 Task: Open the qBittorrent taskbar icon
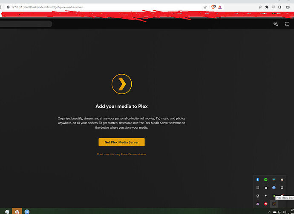[x=27, y=211]
